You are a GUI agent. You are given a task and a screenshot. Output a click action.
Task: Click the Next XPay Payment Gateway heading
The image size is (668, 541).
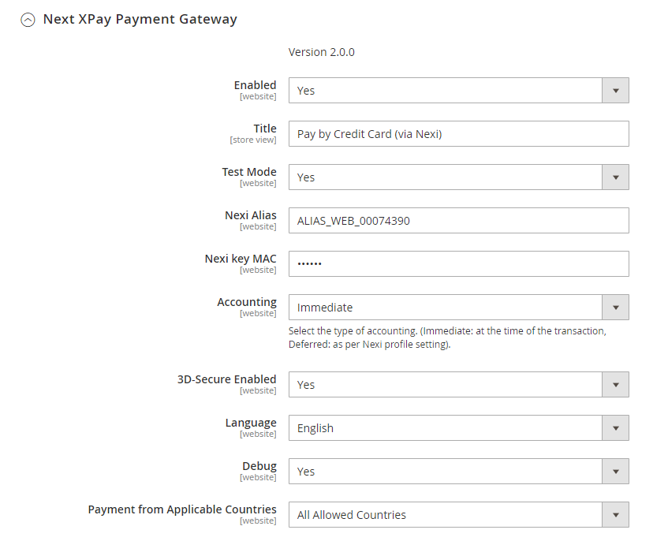click(140, 19)
